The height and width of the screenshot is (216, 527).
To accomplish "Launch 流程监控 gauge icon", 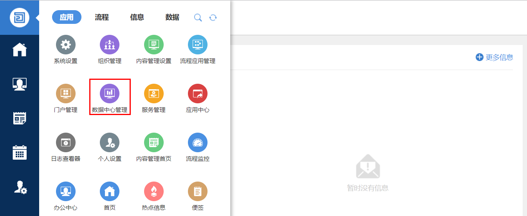I will tap(198, 143).
